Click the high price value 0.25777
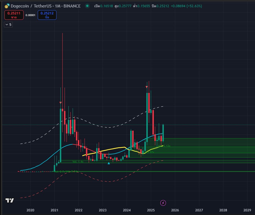 pyautogui.click(x=125, y=6)
